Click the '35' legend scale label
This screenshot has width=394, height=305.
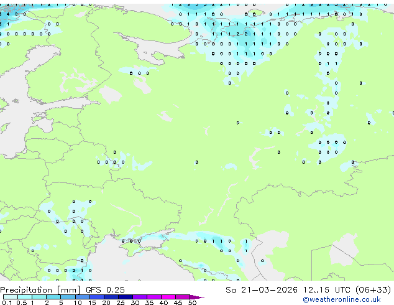(149, 303)
